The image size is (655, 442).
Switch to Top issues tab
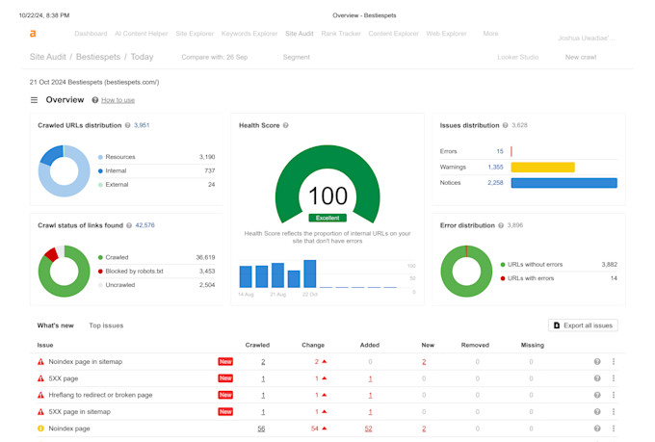[106, 325]
